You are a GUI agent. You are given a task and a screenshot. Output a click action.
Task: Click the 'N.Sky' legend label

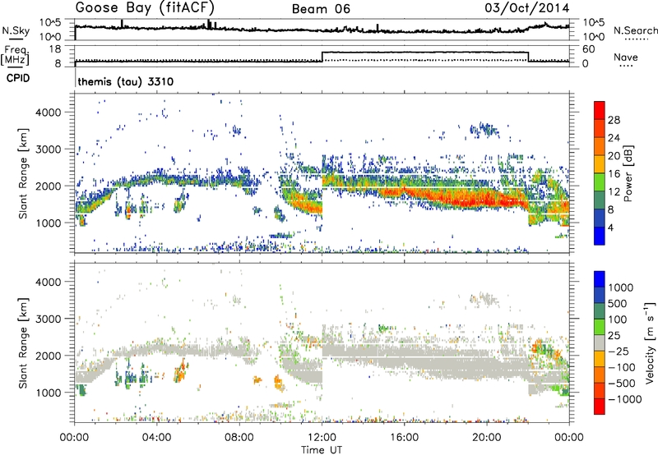coord(16,30)
